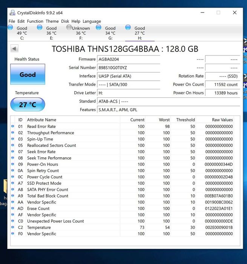This screenshot has height=264, width=247.
Task: Minimize the CrystalDiskInfo window
Action: point(203,12)
